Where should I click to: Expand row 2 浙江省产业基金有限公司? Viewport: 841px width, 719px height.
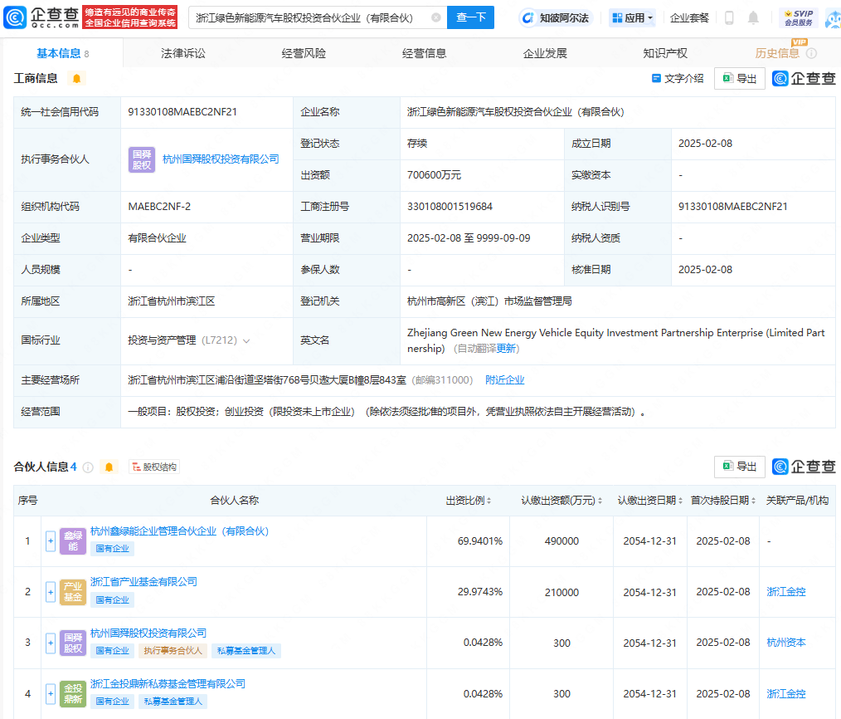51,592
